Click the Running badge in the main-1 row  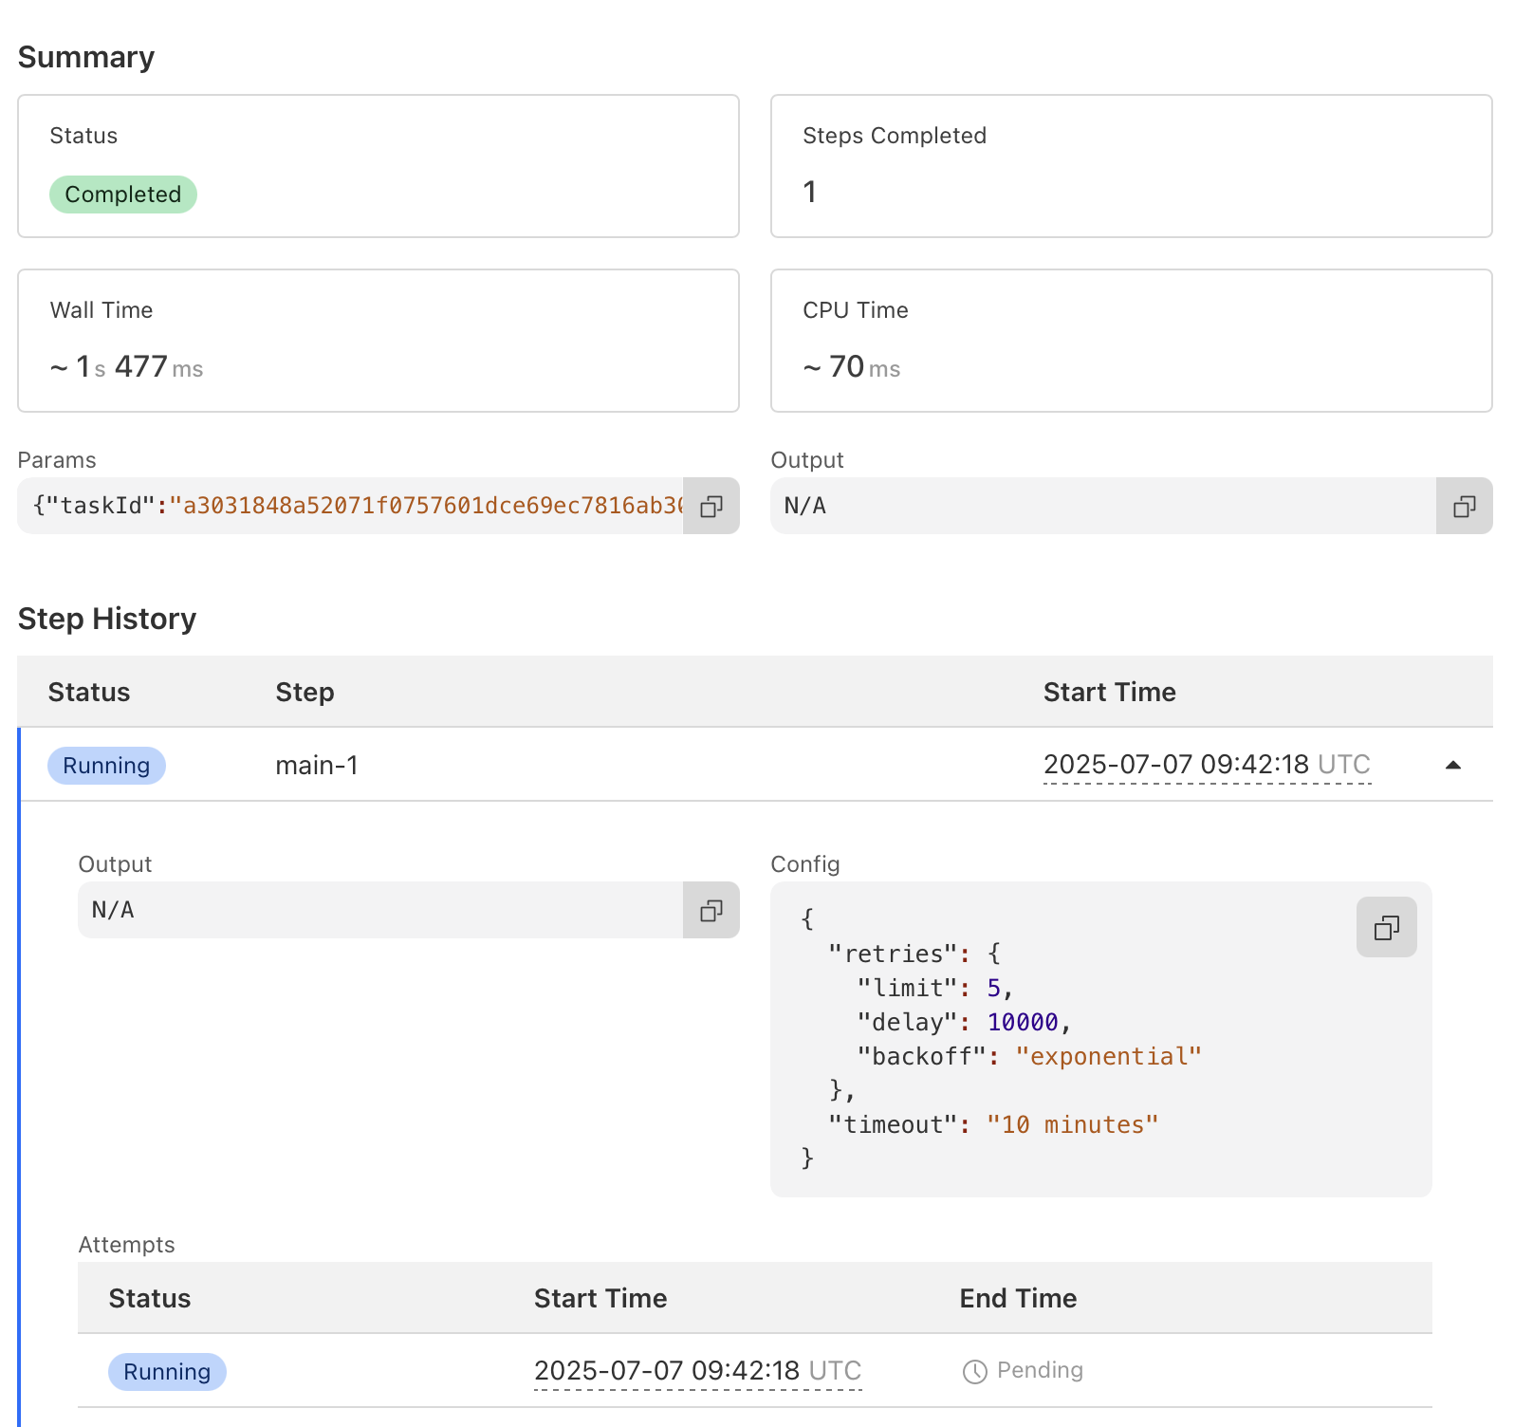(106, 766)
